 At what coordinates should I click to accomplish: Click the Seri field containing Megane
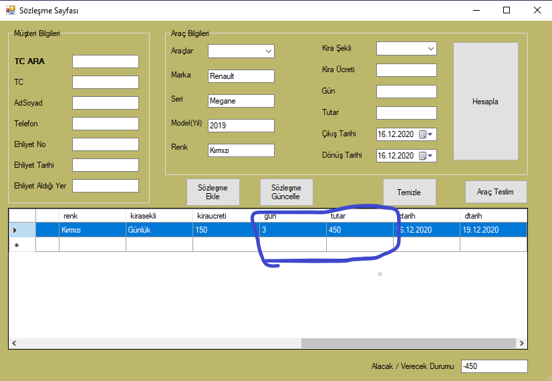(x=241, y=101)
